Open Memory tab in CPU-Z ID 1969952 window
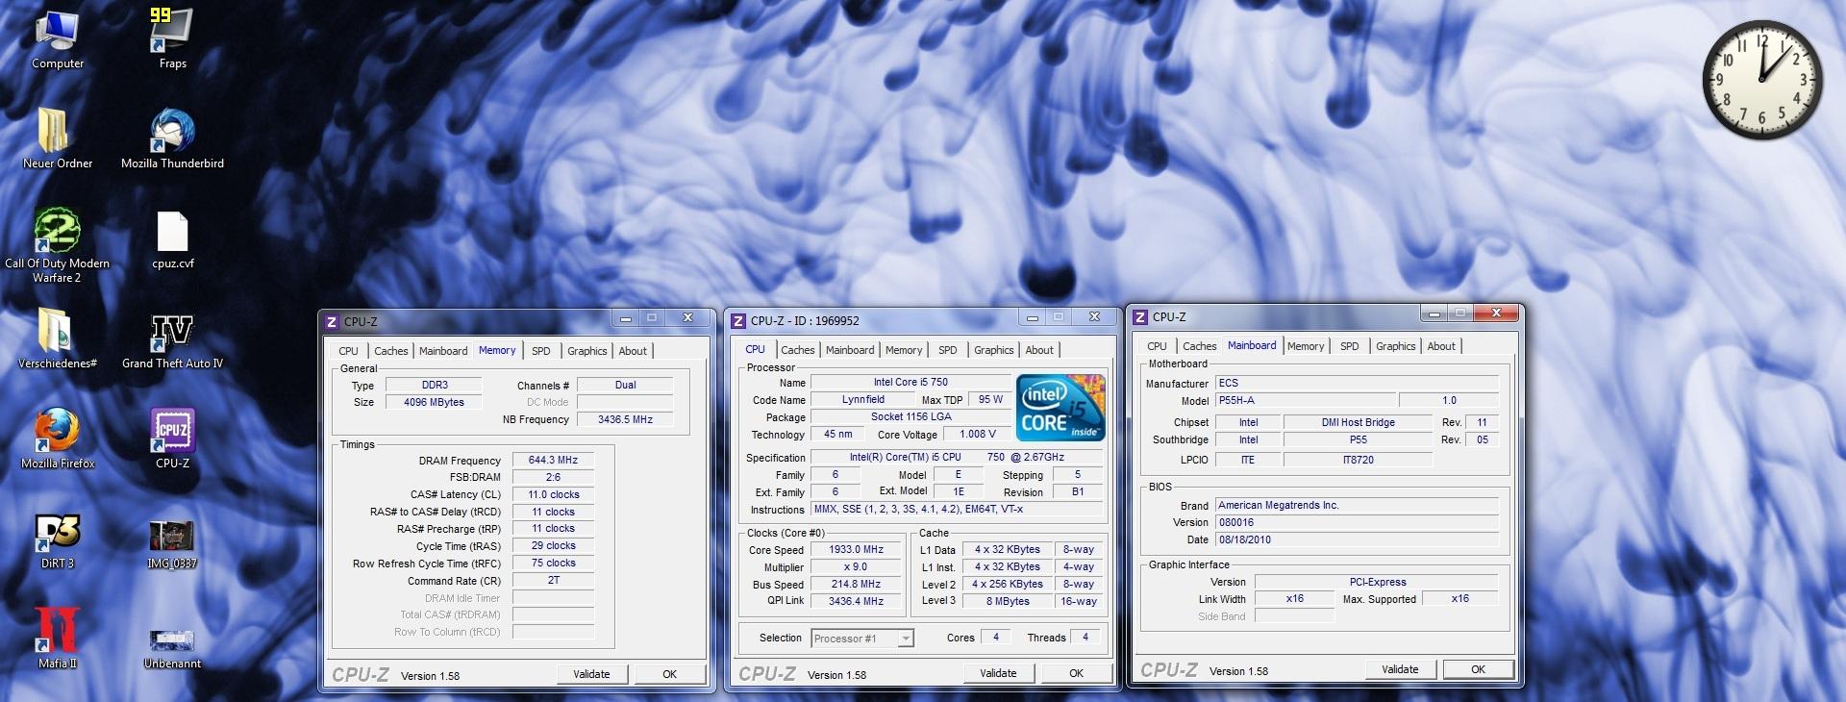This screenshot has height=702, width=1846. point(904,350)
